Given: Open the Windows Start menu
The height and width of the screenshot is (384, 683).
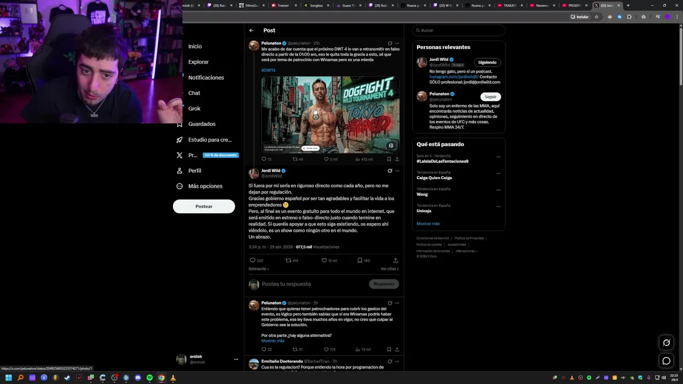Looking at the screenshot, I should click(9, 378).
